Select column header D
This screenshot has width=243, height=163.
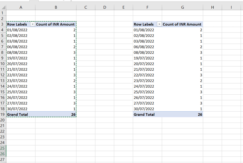[105, 7]
